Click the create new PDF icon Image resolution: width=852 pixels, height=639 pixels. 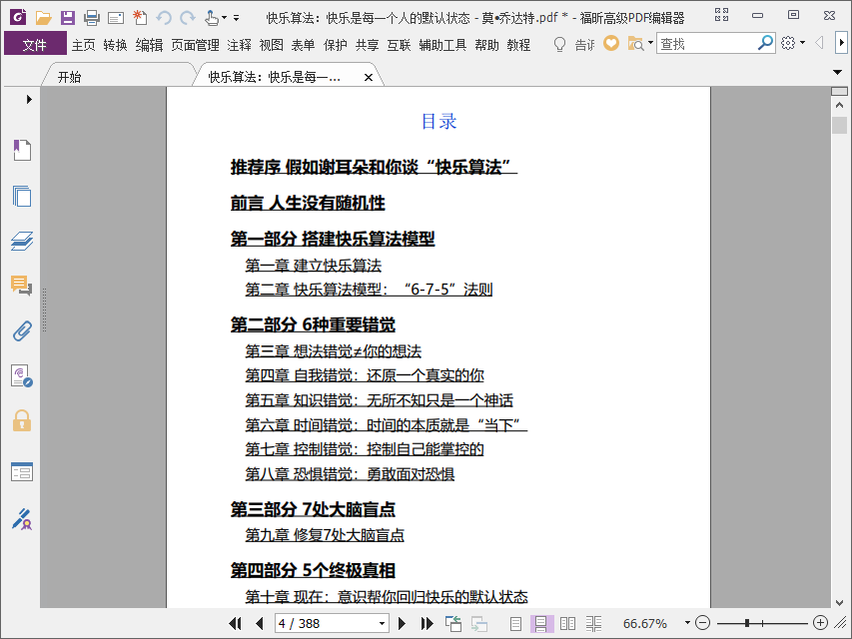pos(140,17)
